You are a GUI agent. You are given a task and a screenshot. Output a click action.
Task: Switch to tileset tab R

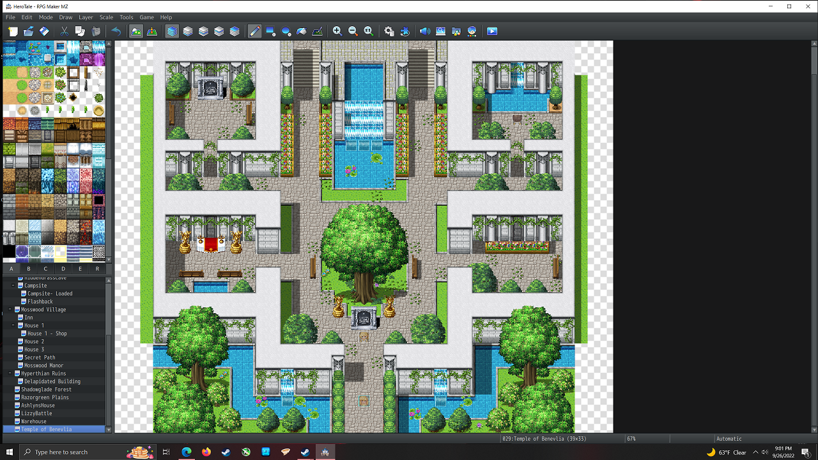click(x=97, y=269)
